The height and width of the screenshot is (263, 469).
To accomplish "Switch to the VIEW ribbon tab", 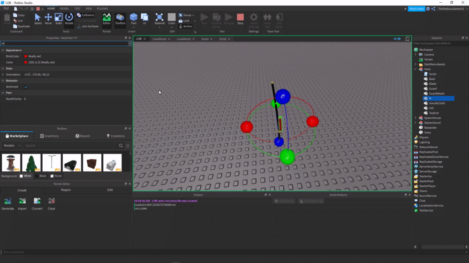I will click(89, 8).
